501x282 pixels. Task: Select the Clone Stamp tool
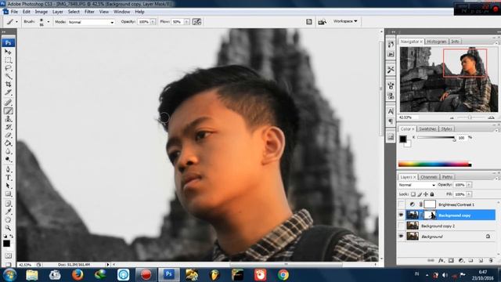click(x=9, y=119)
